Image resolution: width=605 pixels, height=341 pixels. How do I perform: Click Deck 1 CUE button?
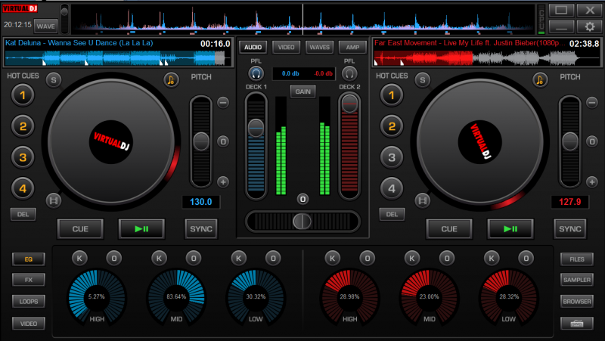coord(80,229)
